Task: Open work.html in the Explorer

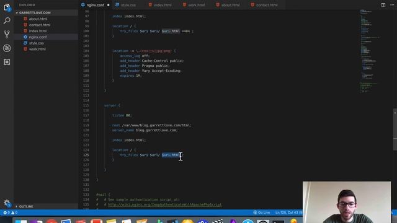Action: 37,49
